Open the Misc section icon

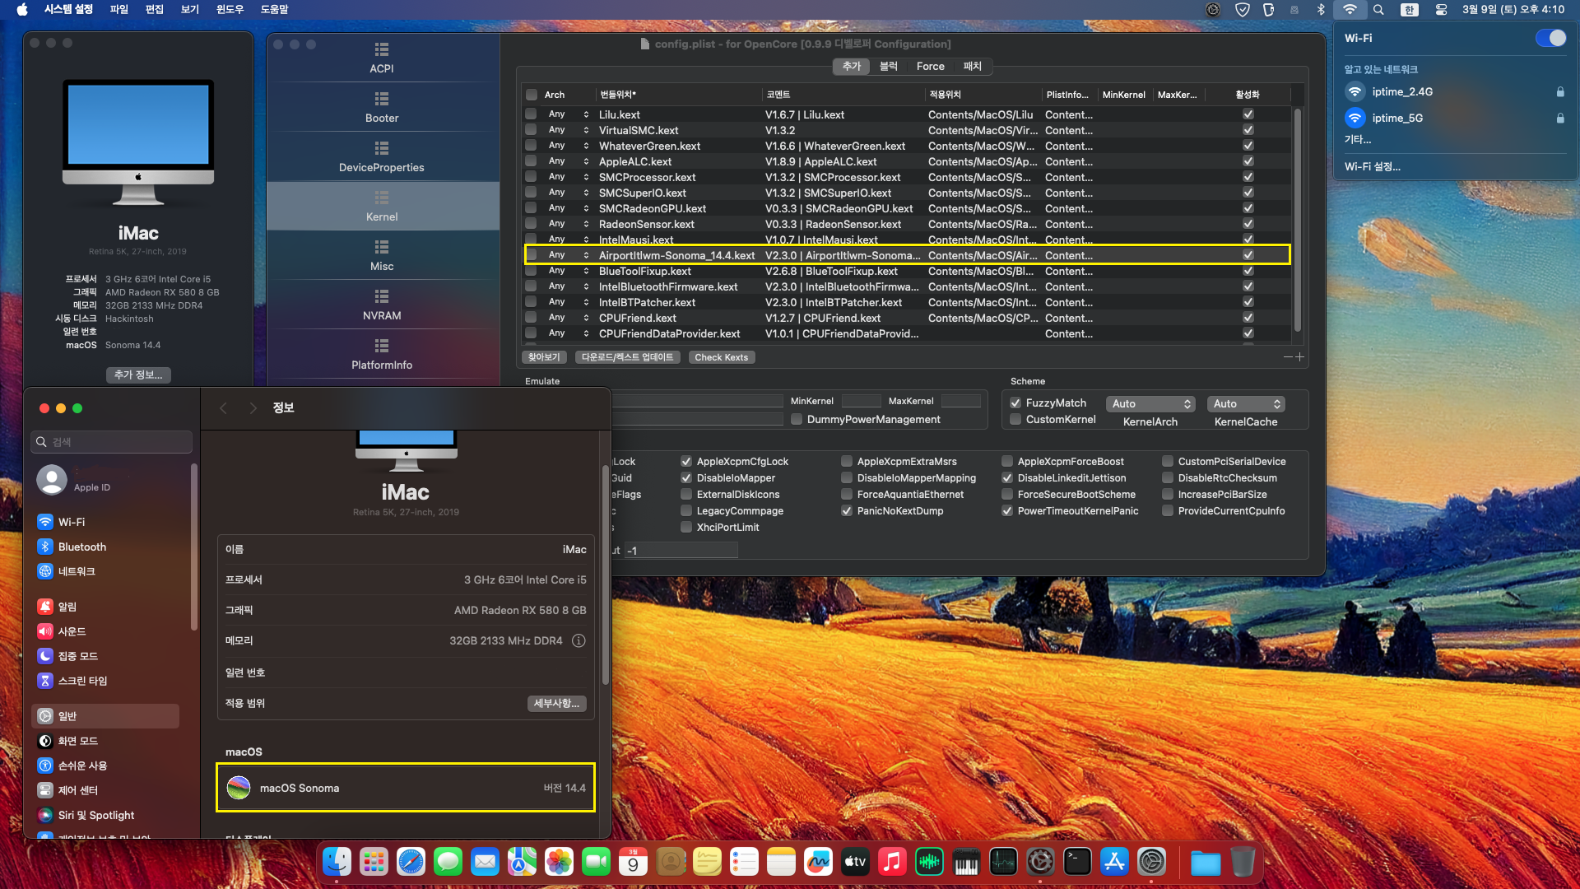382,247
